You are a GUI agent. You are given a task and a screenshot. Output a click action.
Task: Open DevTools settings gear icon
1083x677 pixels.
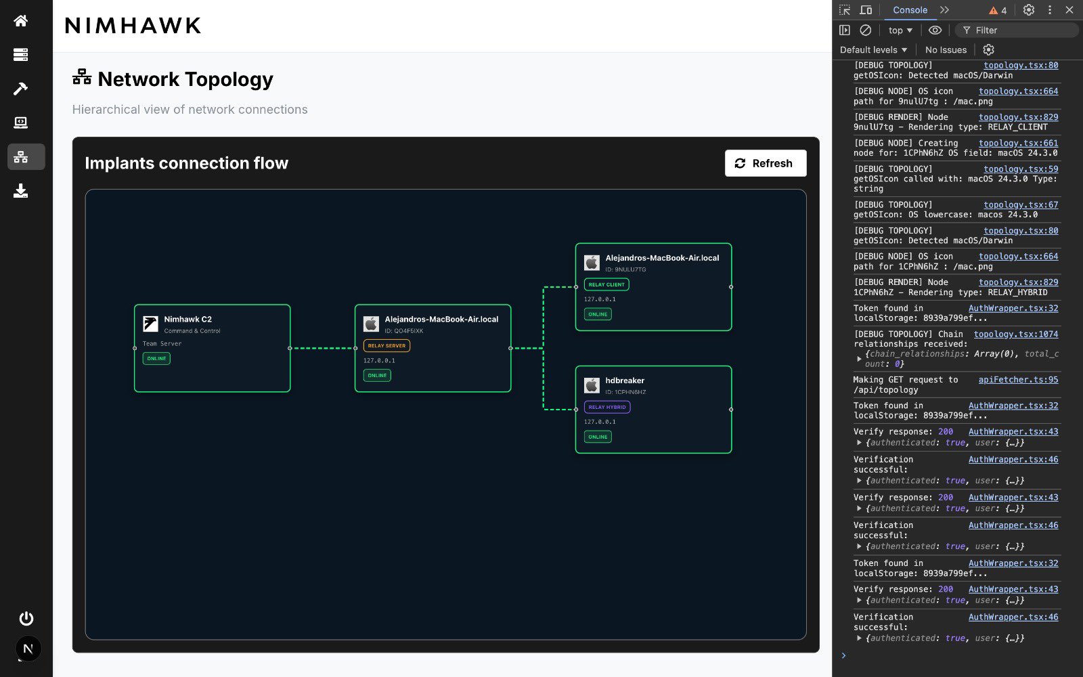click(x=1029, y=10)
